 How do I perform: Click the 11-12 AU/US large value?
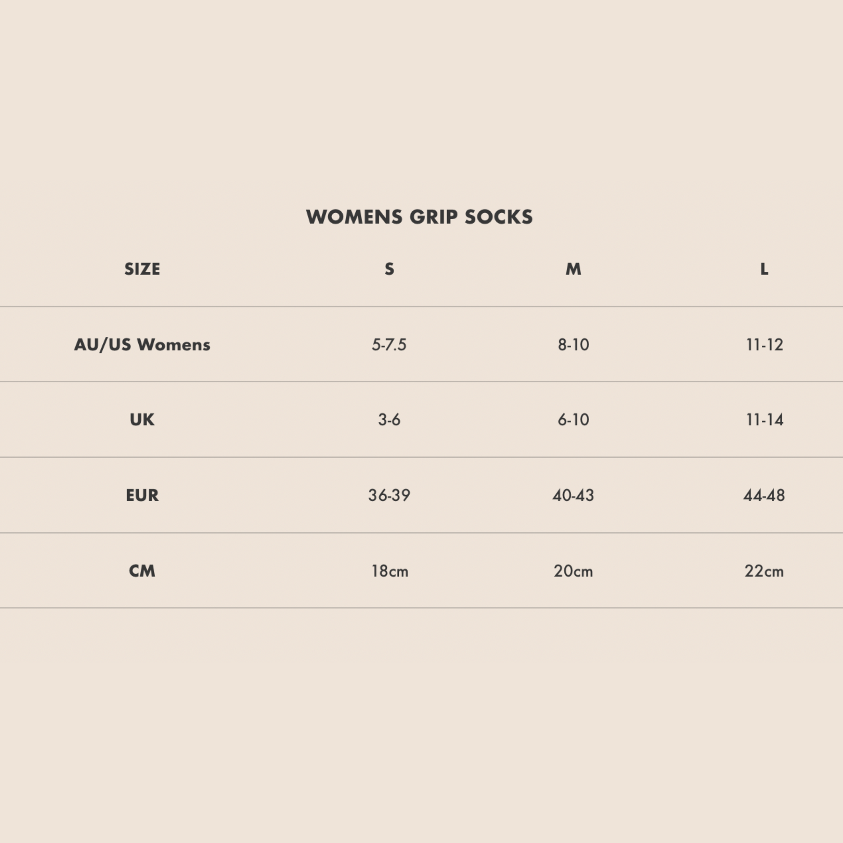point(765,345)
